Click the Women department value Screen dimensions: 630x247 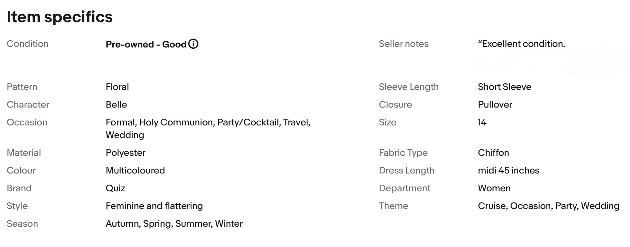coord(494,188)
